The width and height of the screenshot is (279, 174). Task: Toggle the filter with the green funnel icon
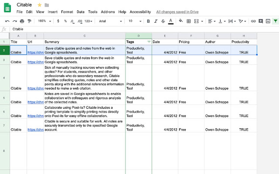[x=275, y=21]
